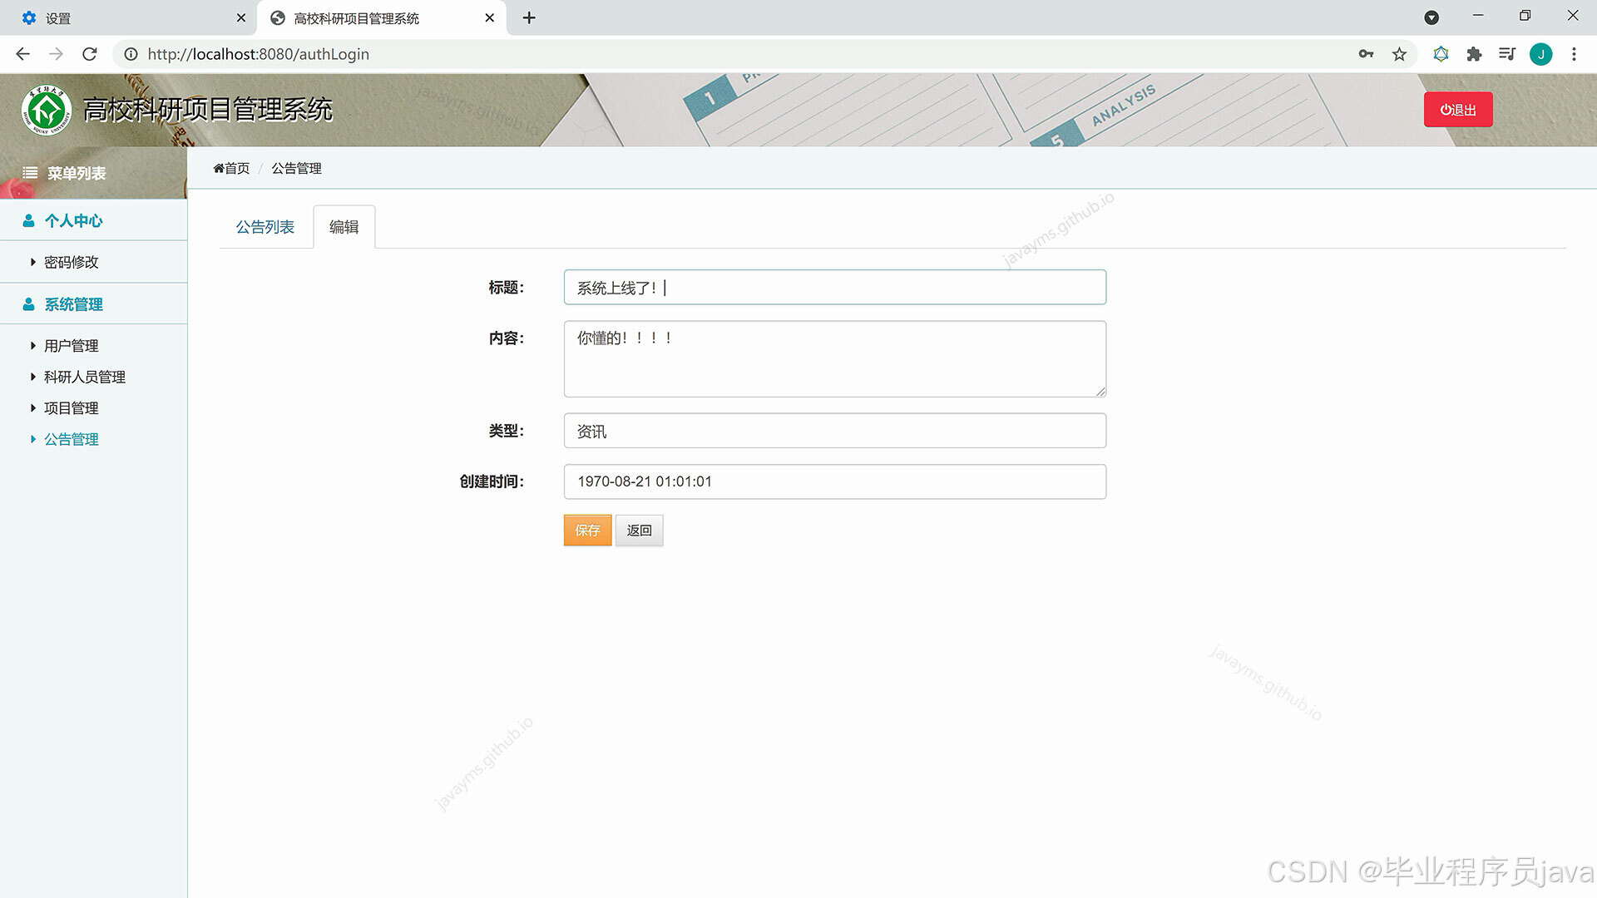This screenshot has width=1597, height=898.
Task: Switch to 公告列表 tab
Action: 265,227
